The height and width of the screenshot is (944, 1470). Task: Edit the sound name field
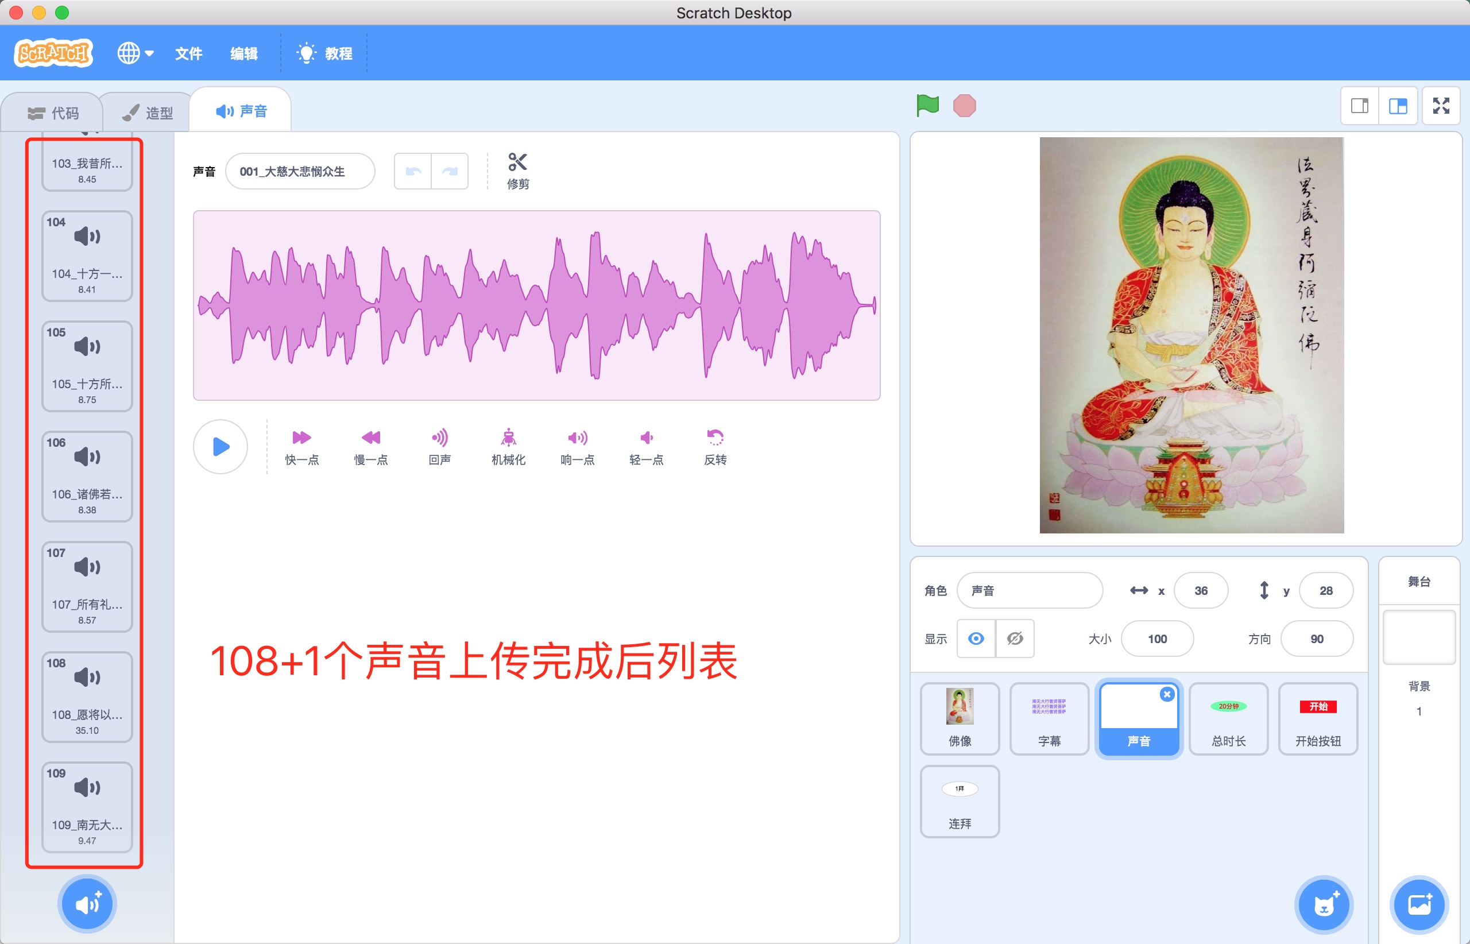click(x=300, y=171)
